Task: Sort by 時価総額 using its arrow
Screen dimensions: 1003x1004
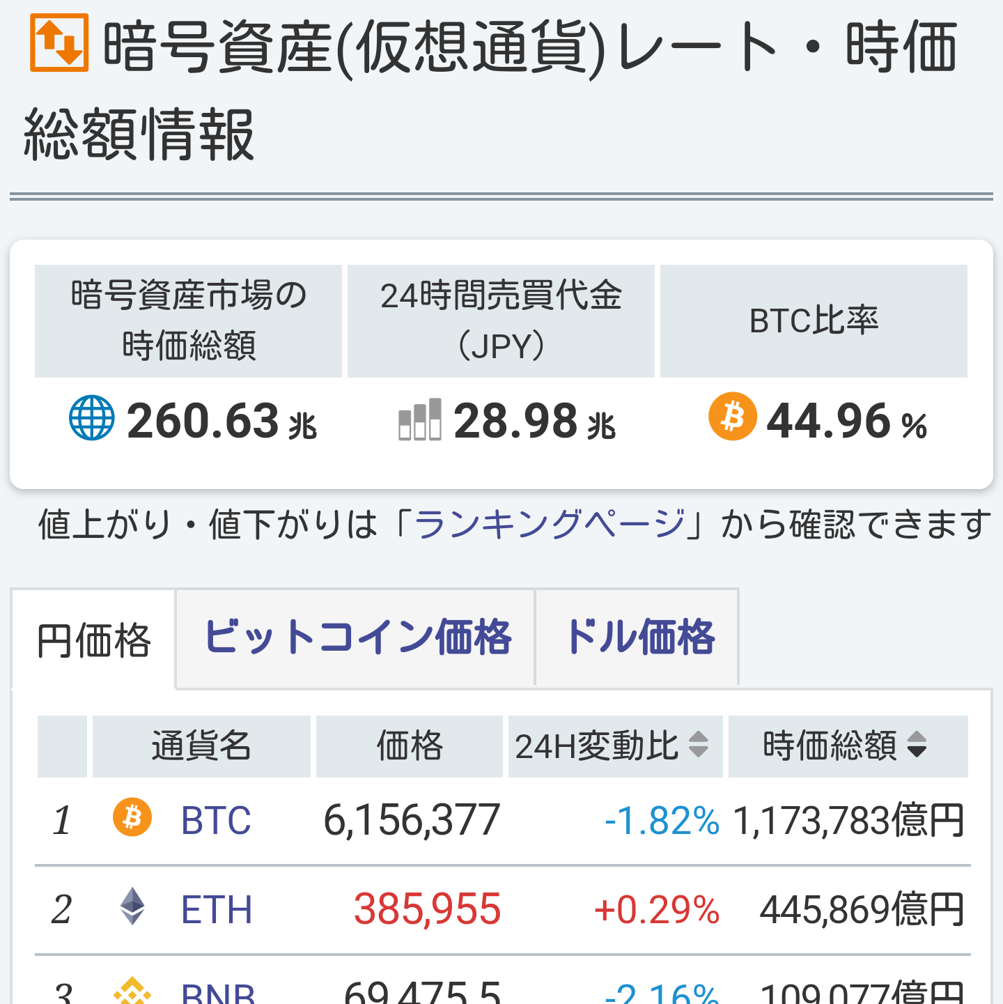Action: coord(917,745)
